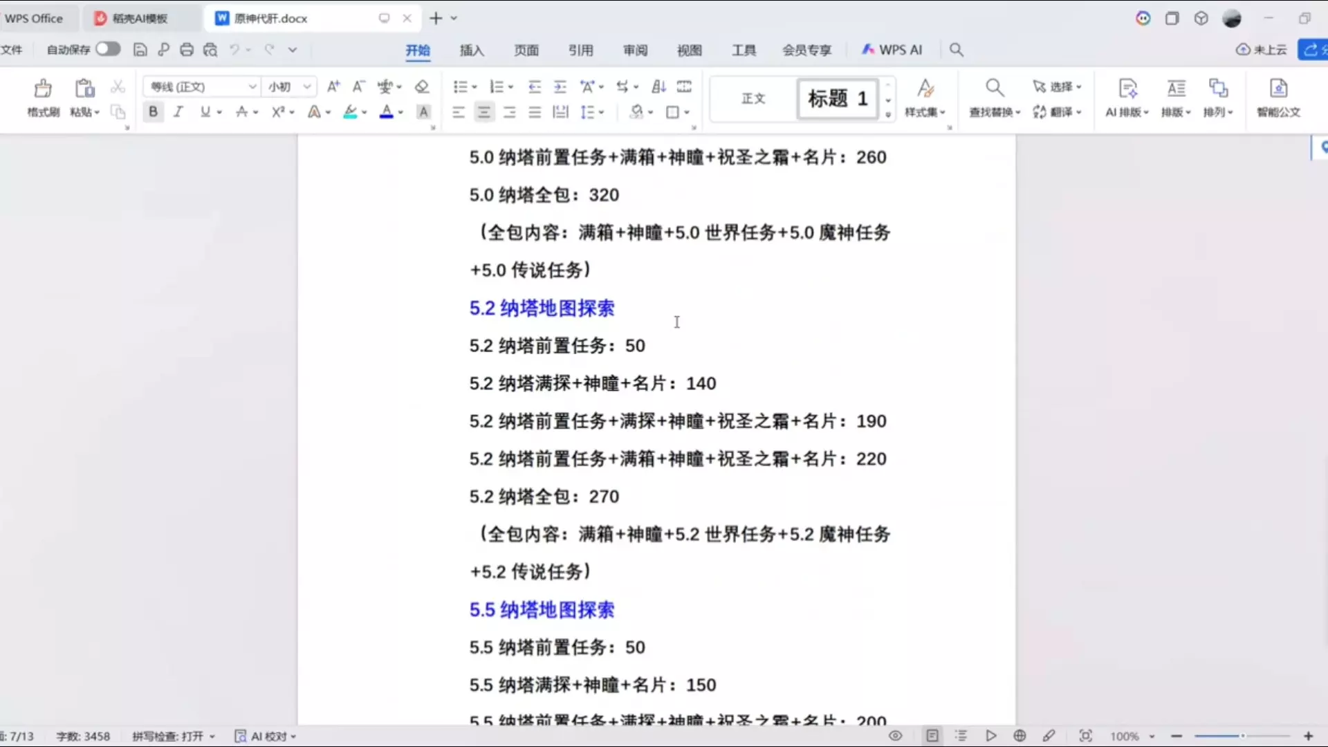Click the Print icon in quick toolbar
Screen dimensions: 1328x747
click(x=187, y=50)
